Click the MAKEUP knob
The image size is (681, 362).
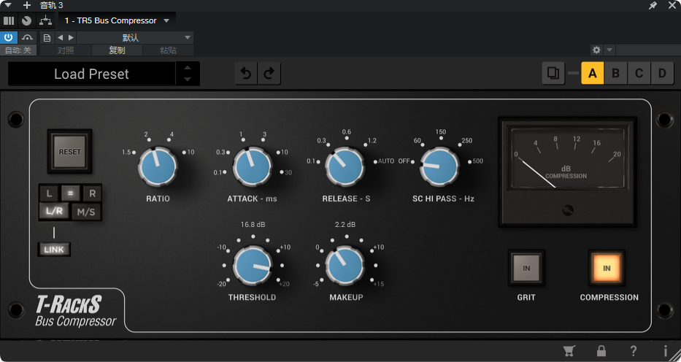(345, 265)
